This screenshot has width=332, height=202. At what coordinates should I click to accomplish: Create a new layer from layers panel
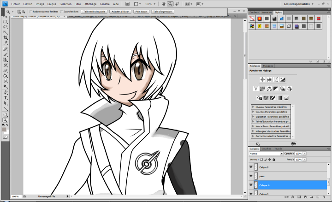(318, 197)
